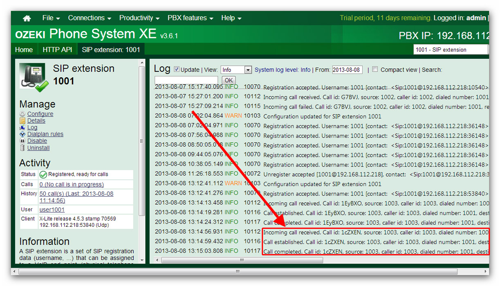Click the Details notepad icon
This screenshot has height=286, width=500.
click(22, 121)
